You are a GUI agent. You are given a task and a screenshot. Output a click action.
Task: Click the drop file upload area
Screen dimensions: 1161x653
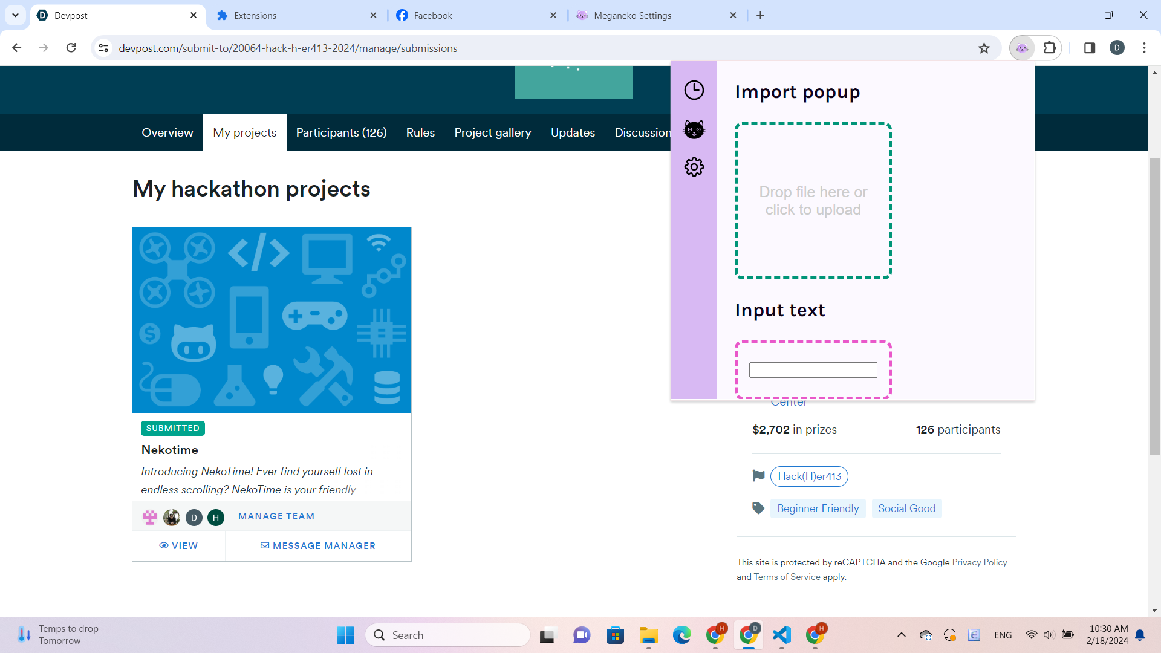813,201
